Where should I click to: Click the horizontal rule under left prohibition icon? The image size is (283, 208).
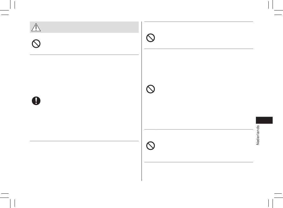tap(84, 55)
